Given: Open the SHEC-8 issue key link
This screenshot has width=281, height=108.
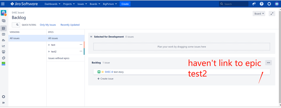Looking at the screenshot, I should point(109,72).
